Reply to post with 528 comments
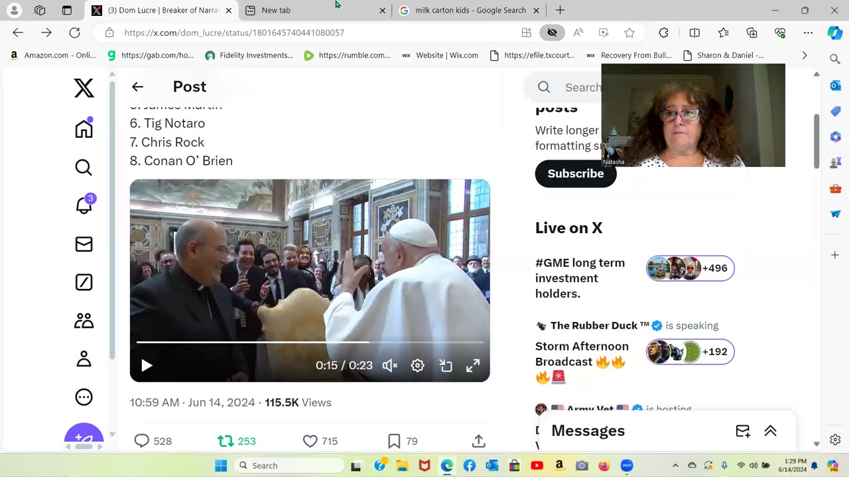849x477 pixels. click(153, 441)
